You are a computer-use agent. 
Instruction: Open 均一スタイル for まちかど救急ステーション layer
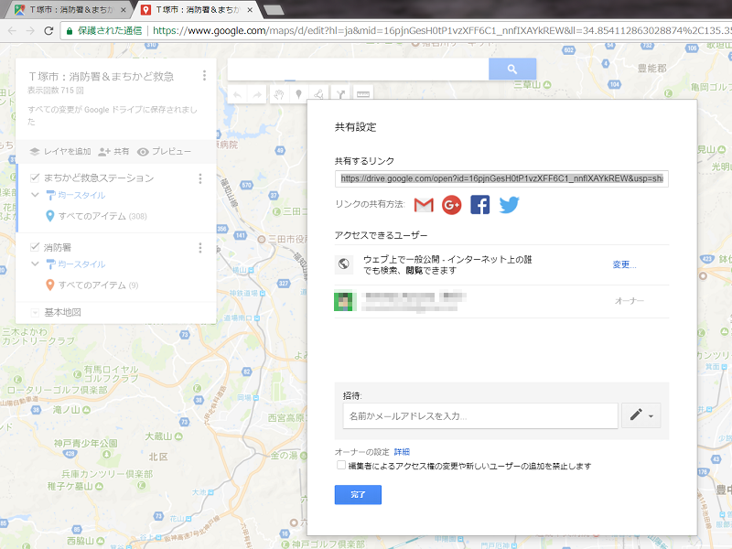pos(81,195)
